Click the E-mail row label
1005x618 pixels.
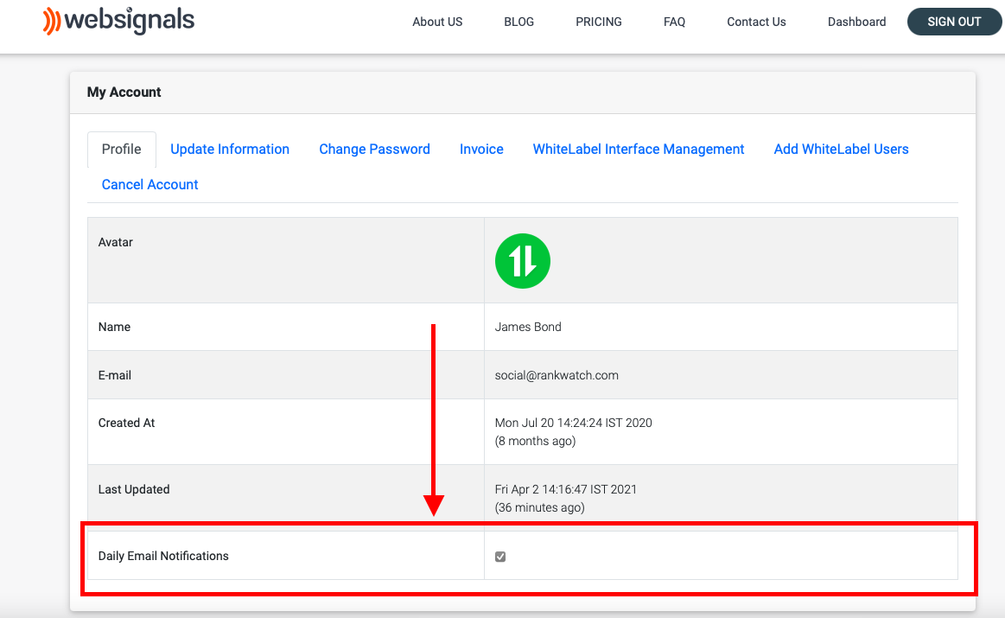115,375
